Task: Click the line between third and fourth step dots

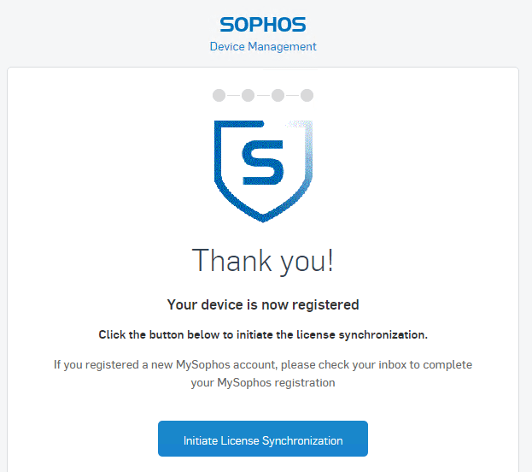Action: (x=293, y=95)
